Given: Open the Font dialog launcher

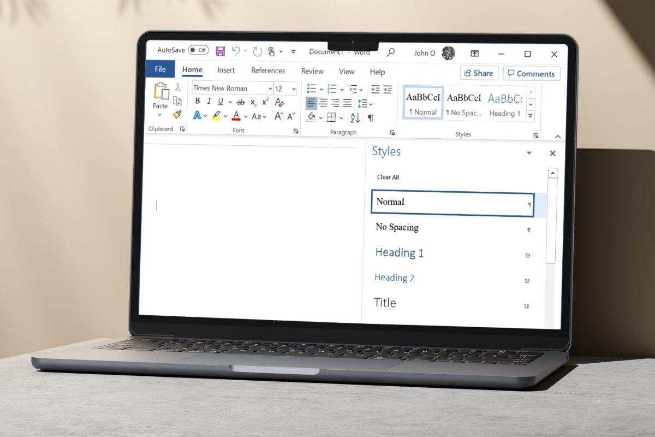Looking at the screenshot, I should tap(296, 131).
